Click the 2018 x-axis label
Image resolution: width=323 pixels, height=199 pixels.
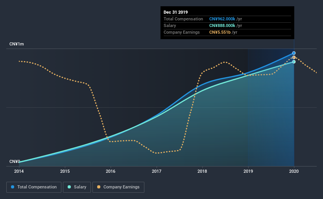coord(202,171)
